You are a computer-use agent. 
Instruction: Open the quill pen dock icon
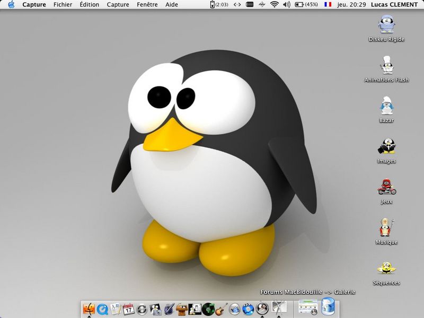click(x=169, y=309)
